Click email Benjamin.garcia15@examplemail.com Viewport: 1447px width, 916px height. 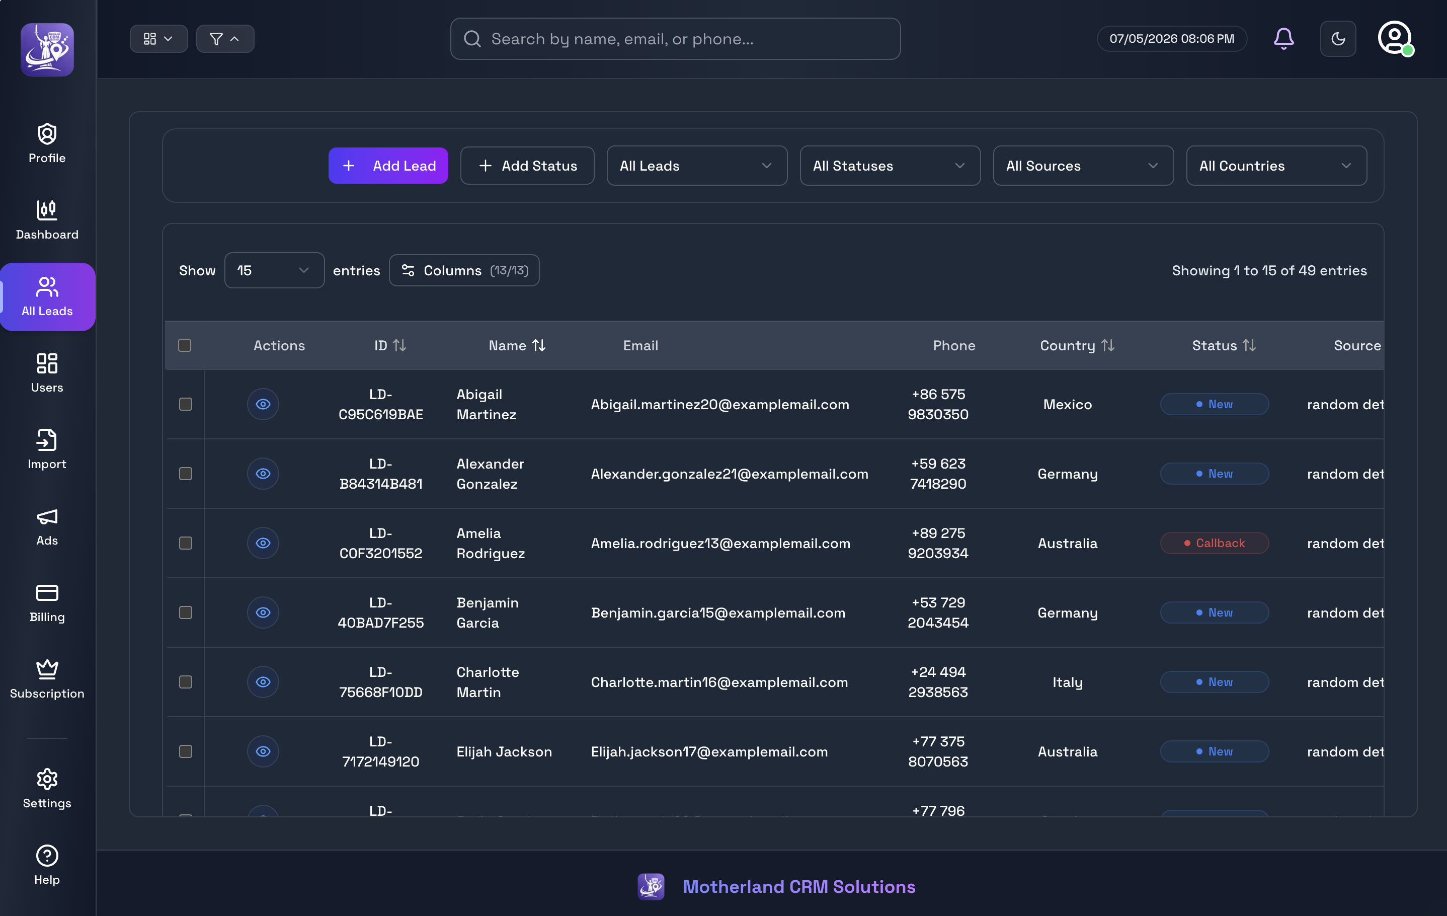[x=717, y=613]
